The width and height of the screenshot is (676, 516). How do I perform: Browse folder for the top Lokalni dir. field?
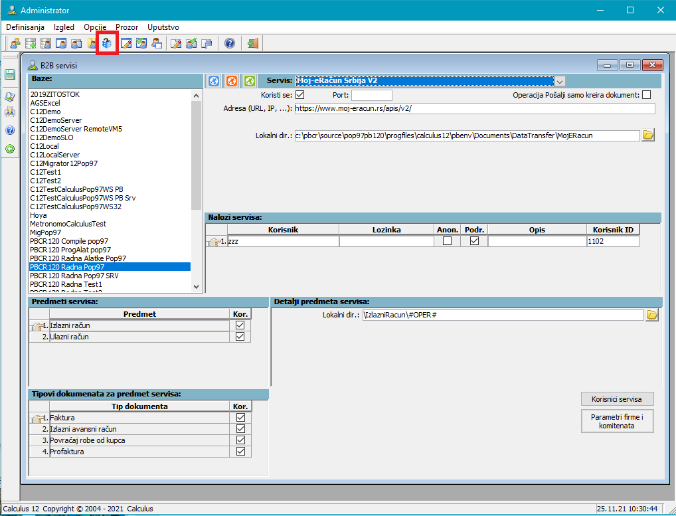click(x=648, y=135)
